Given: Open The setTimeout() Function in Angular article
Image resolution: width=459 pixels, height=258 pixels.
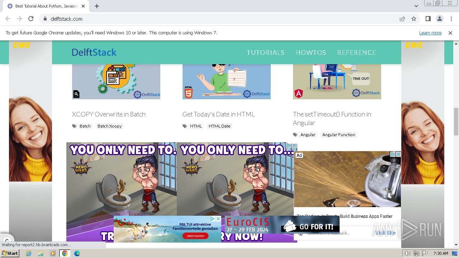Looking at the screenshot, I should click(x=332, y=118).
